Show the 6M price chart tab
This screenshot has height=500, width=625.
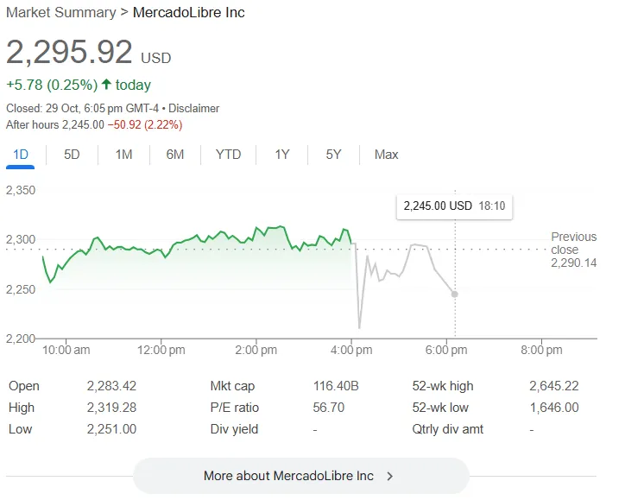click(x=175, y=155)
